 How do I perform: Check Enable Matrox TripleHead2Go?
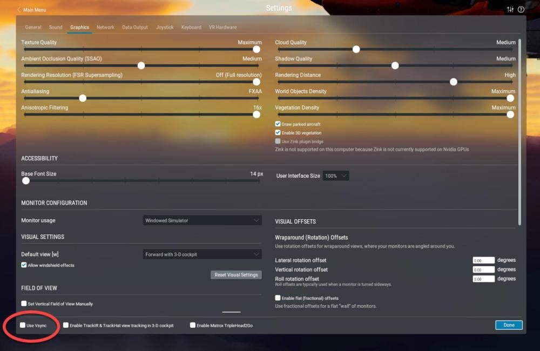tap(193, 325)
